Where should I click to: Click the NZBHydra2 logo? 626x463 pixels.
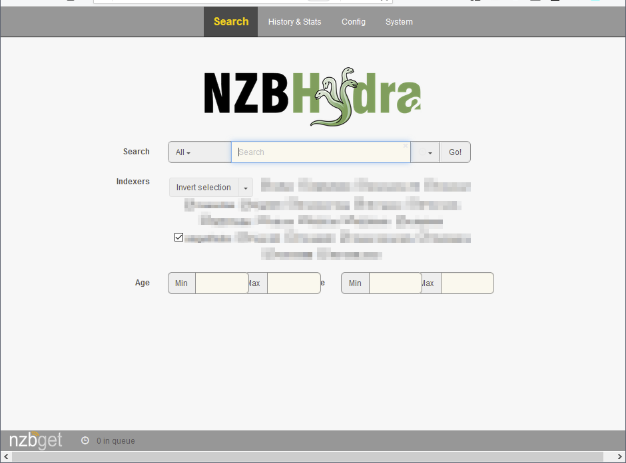312,96
